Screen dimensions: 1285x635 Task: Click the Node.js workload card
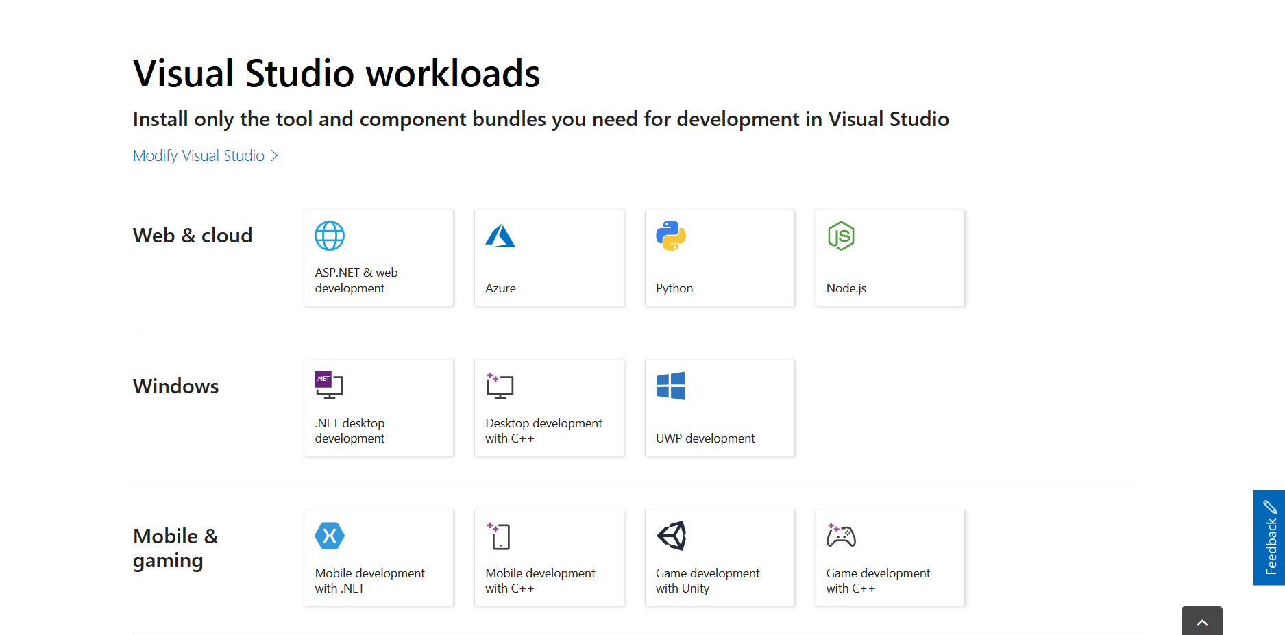[x=890, y=258]
